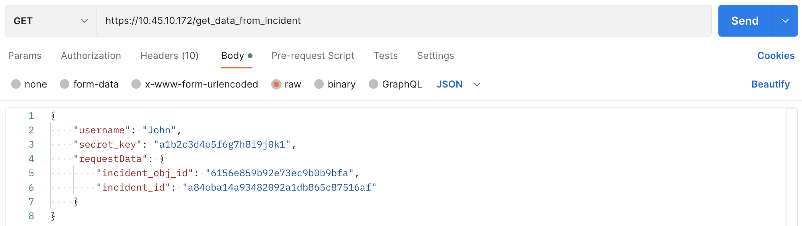
Task: Open the request Settings tab
Action: coord(435,56)
